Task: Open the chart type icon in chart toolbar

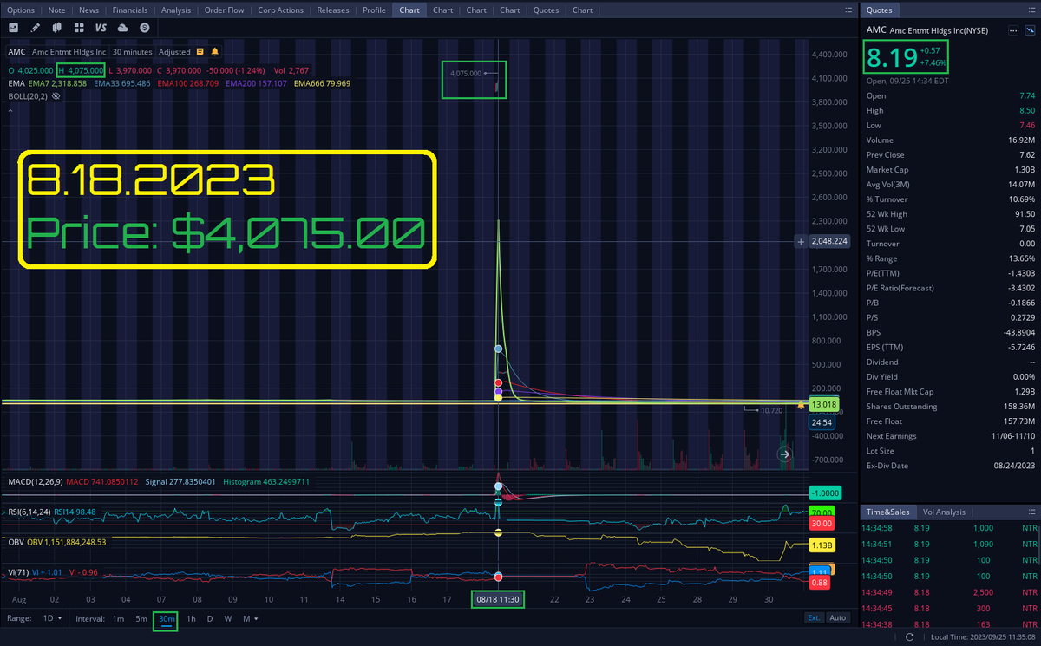Action: (14, 28)
